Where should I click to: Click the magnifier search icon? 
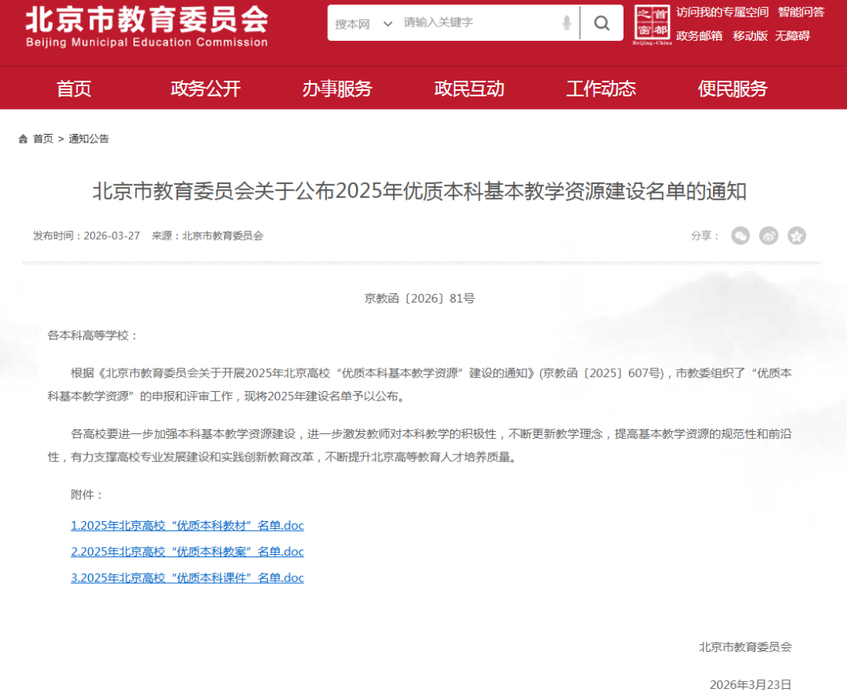pyautogui.click(x=601, y=23)
